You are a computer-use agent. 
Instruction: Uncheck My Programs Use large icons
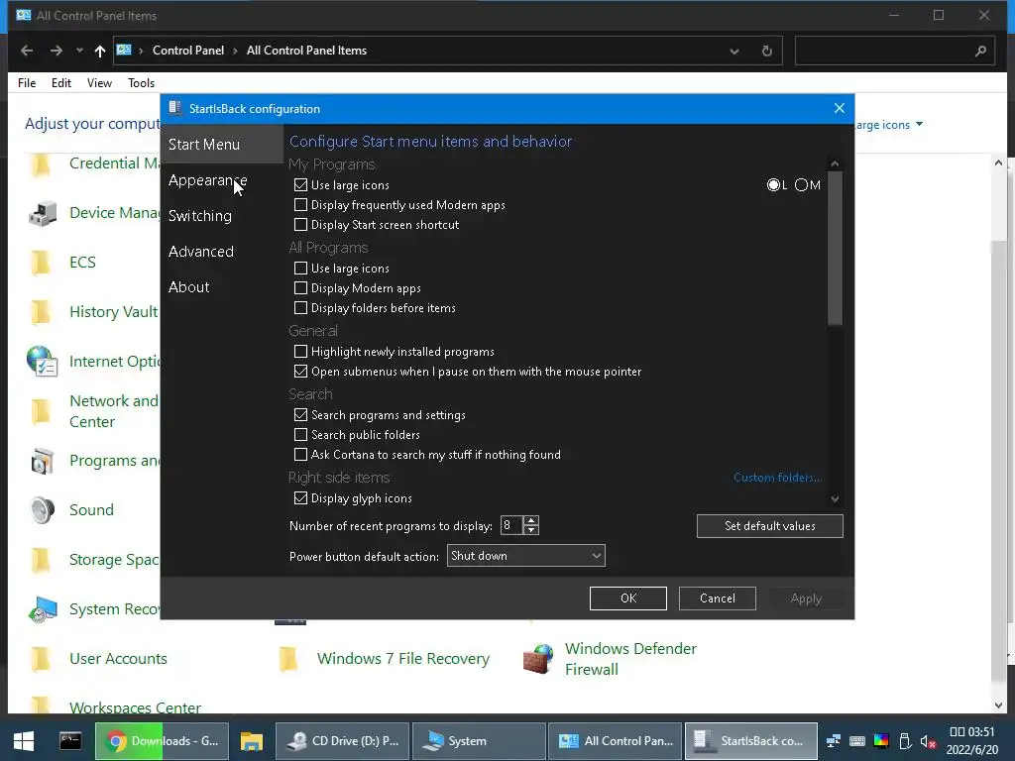pyautogui.click(x=300, y=185)
